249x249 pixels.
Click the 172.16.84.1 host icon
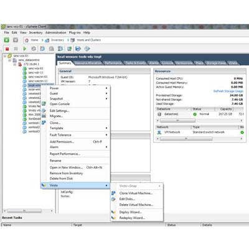pyautogui.click(x=20, y=64)
